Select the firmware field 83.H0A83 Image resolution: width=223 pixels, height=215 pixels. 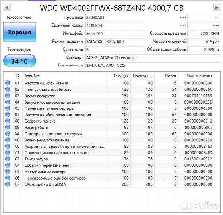pyautogui.click(x=115, y=18)
